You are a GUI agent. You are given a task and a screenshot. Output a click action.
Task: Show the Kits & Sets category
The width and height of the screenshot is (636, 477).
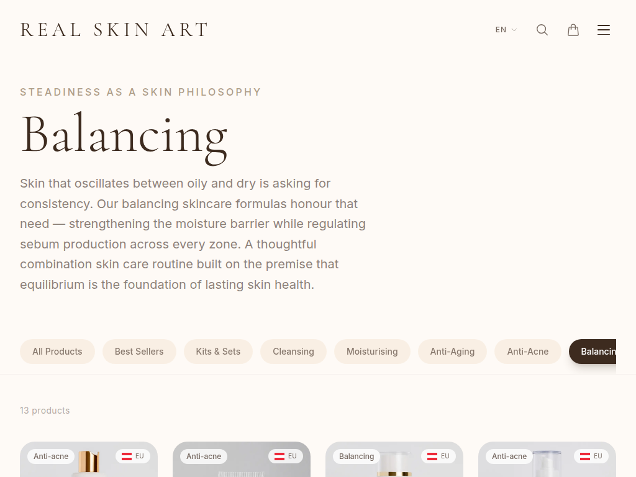pyautogui.click(x=218, y=352)
